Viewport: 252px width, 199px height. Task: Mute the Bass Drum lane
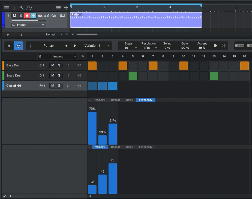coord(53,65)
